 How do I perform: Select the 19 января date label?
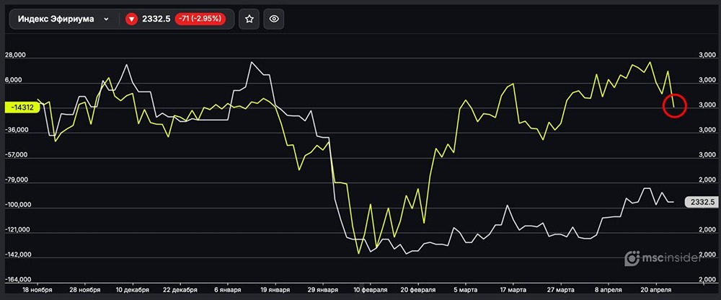(262, 289)
